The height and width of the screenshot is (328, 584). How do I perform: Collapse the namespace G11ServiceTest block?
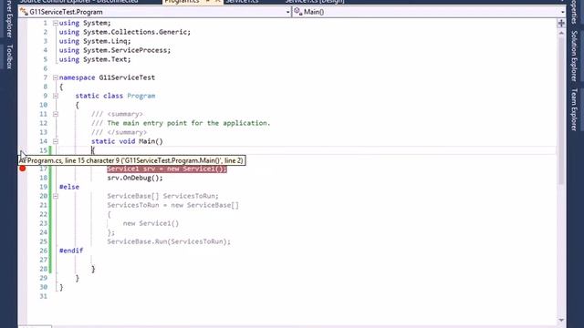(56, 77)
